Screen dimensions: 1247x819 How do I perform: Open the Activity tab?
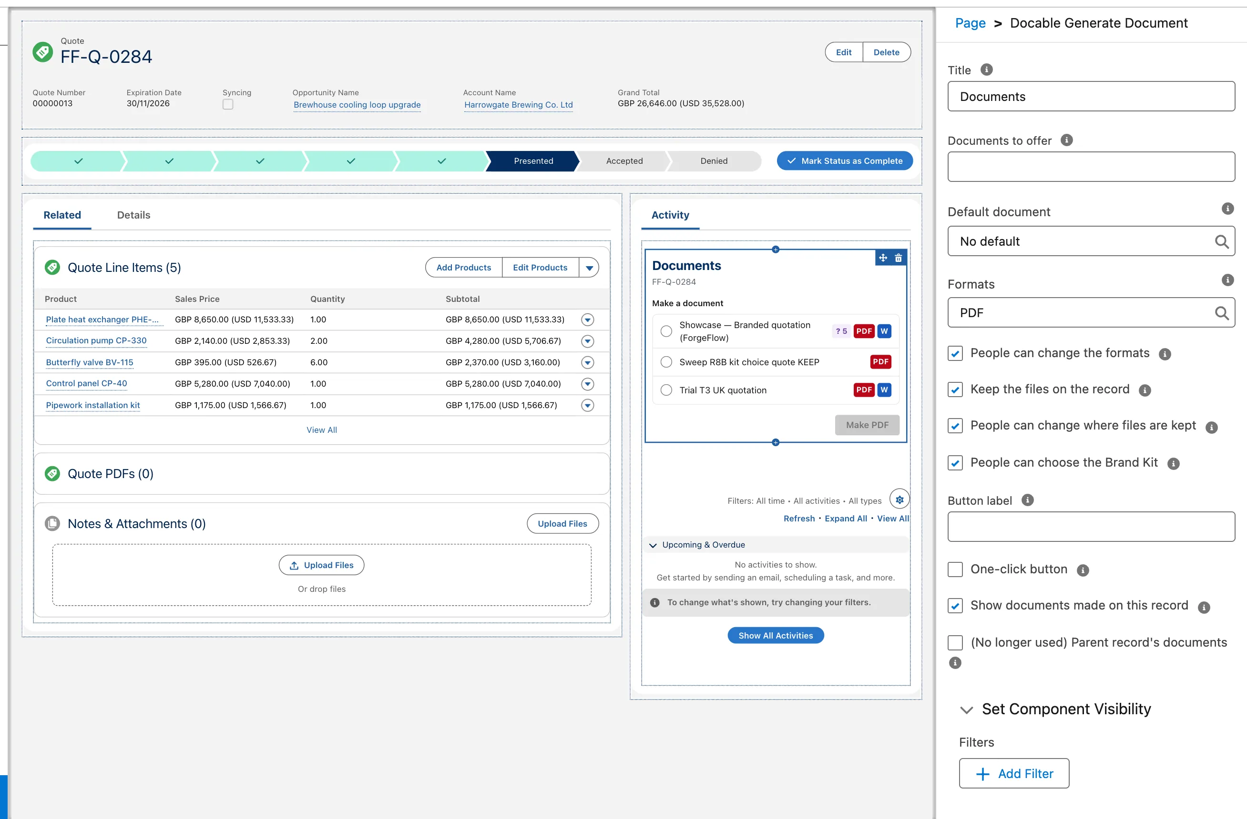tap(670, 215)
